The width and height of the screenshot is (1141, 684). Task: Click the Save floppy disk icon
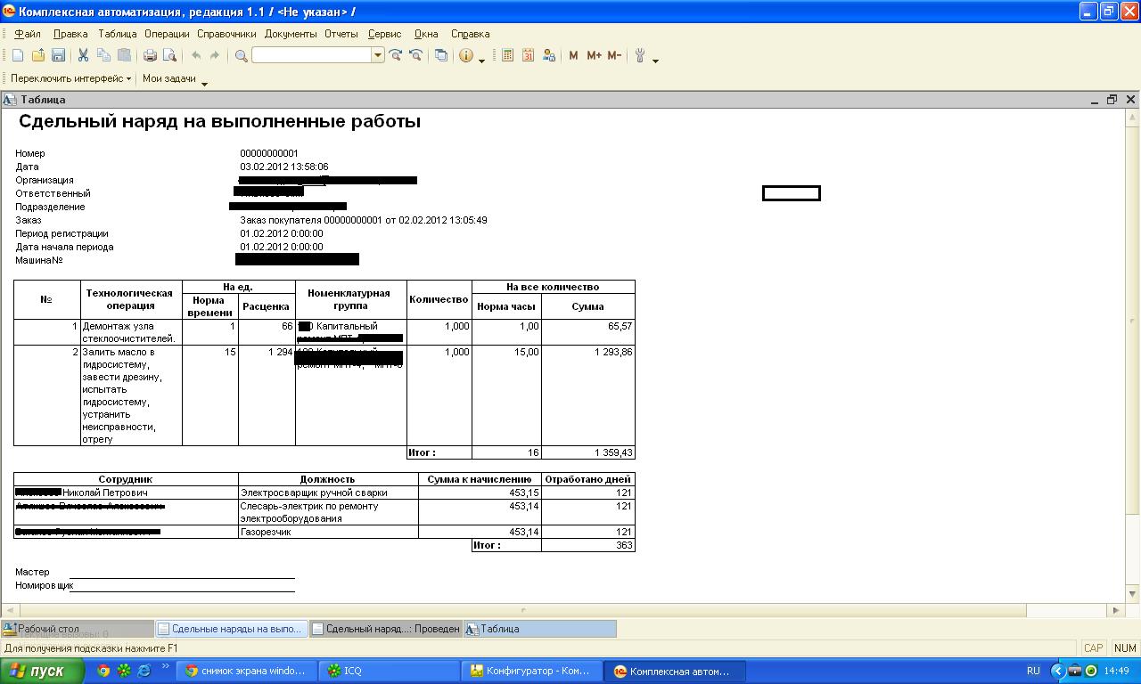click(x=58, y=55)
